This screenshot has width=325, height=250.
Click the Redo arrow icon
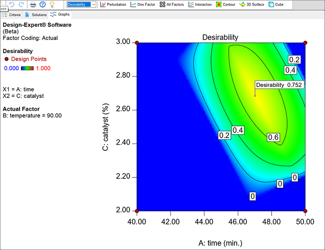(21, 4)
